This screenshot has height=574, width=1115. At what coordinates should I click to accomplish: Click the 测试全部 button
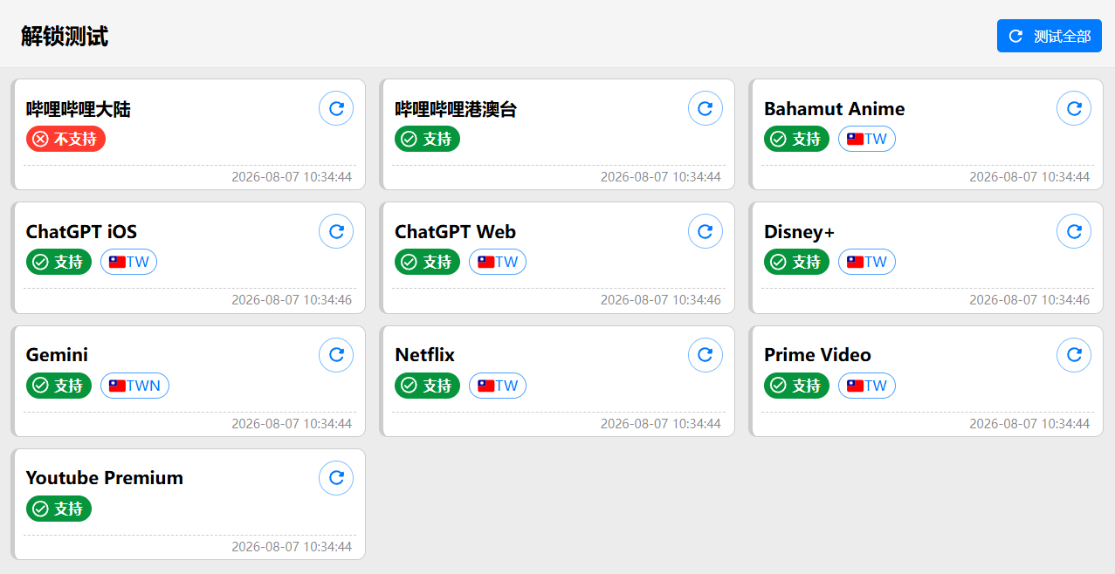coord(1049,36)
